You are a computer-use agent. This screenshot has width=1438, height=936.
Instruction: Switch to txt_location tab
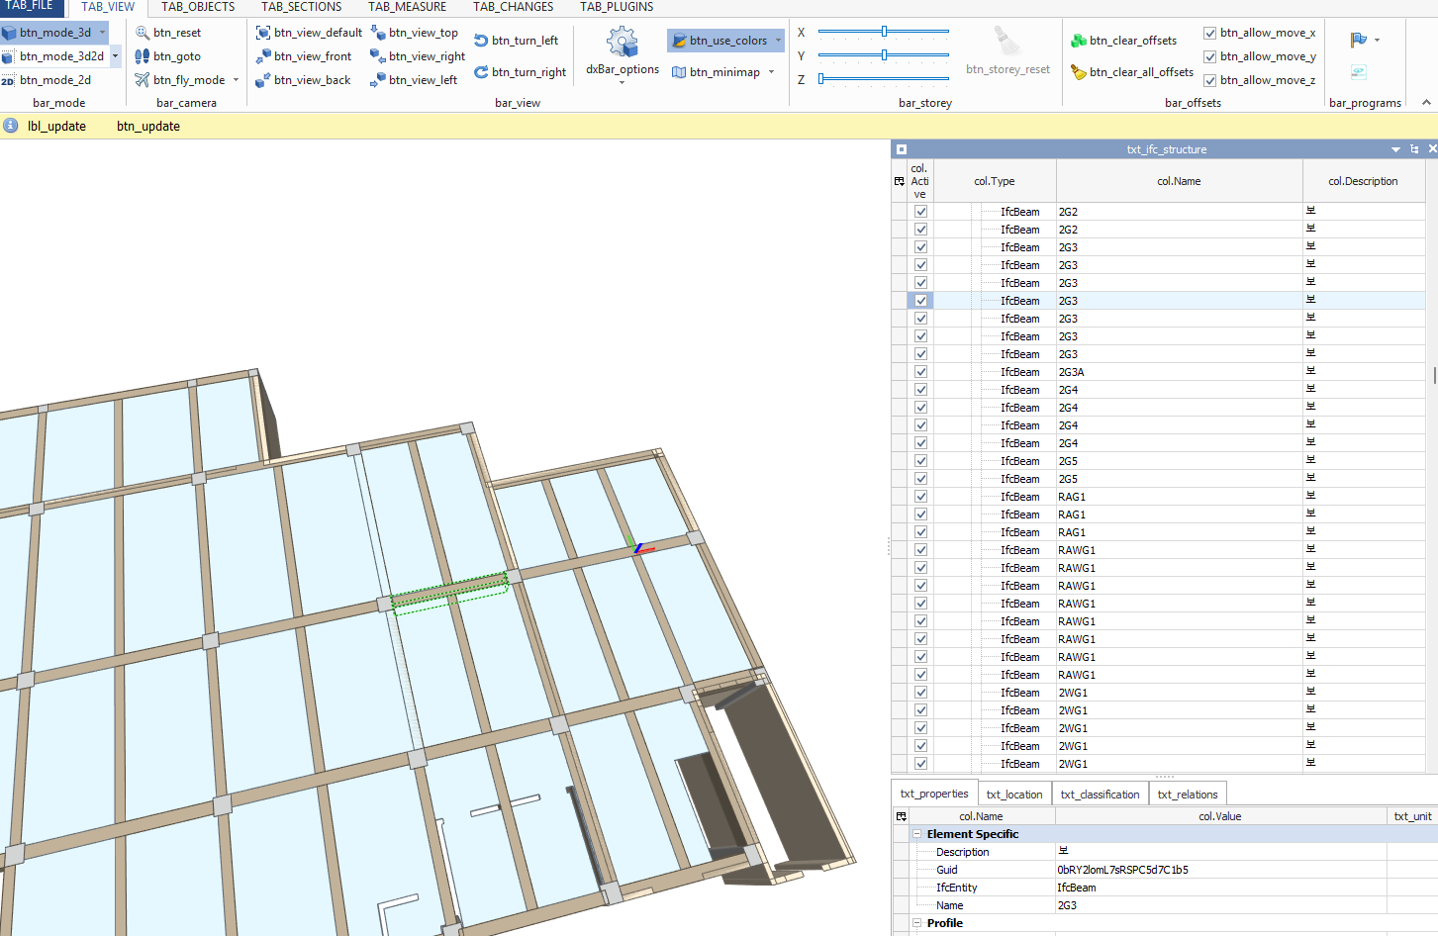coord(1013,794)
